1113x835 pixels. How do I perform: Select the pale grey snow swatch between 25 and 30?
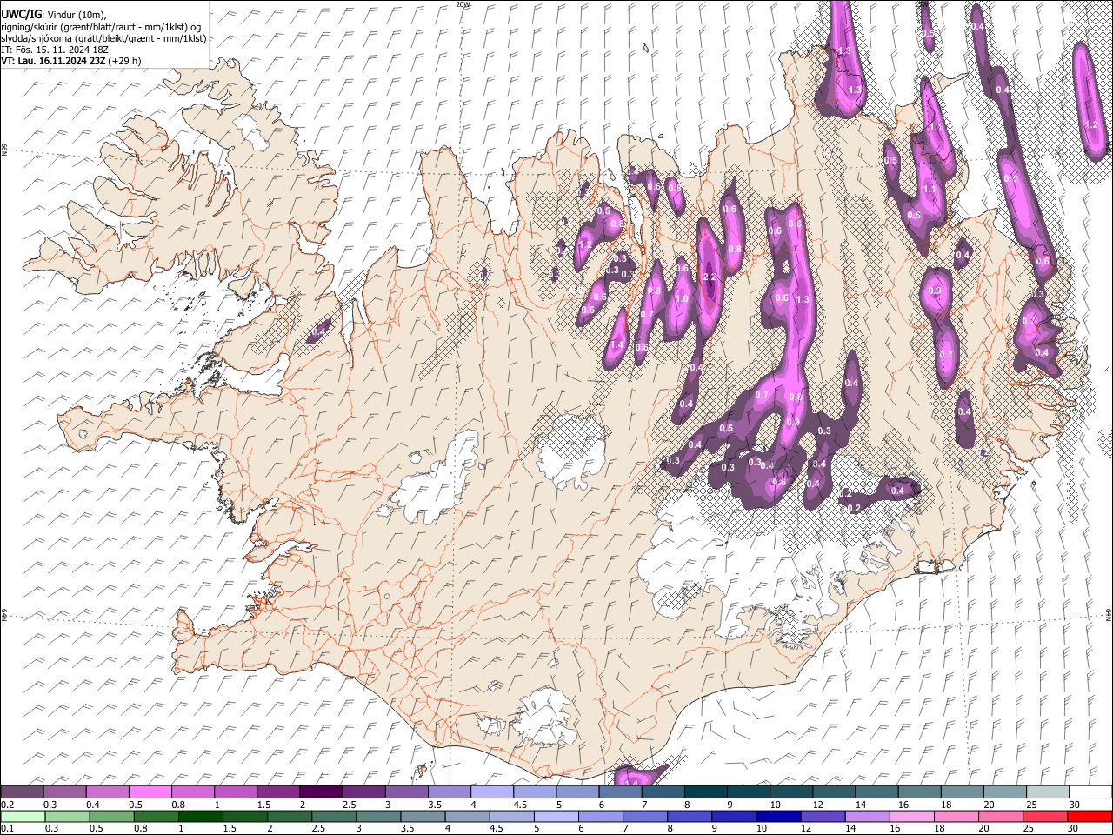pyautogui.click(x=1047, y=792)
